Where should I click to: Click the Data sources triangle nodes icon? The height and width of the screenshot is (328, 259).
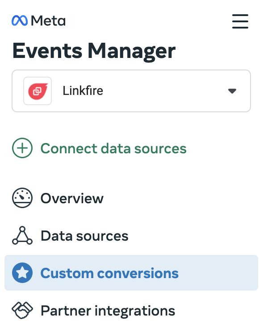tap(22, 235)
